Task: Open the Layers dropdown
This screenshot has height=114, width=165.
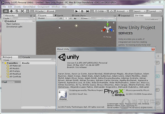Action: pos(139,11)
